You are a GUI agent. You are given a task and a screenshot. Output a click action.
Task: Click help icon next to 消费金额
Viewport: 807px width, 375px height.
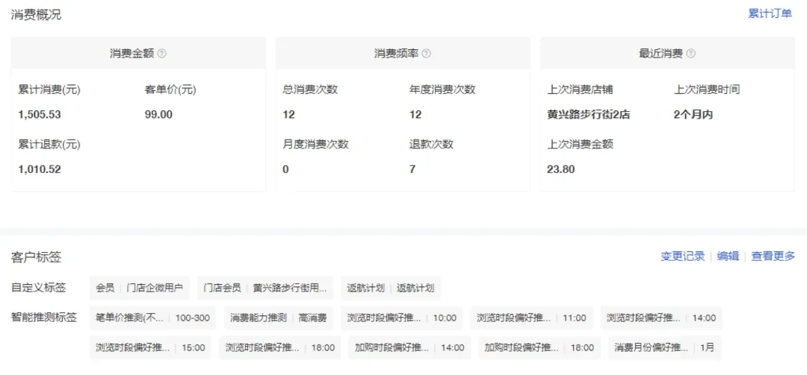162,54
